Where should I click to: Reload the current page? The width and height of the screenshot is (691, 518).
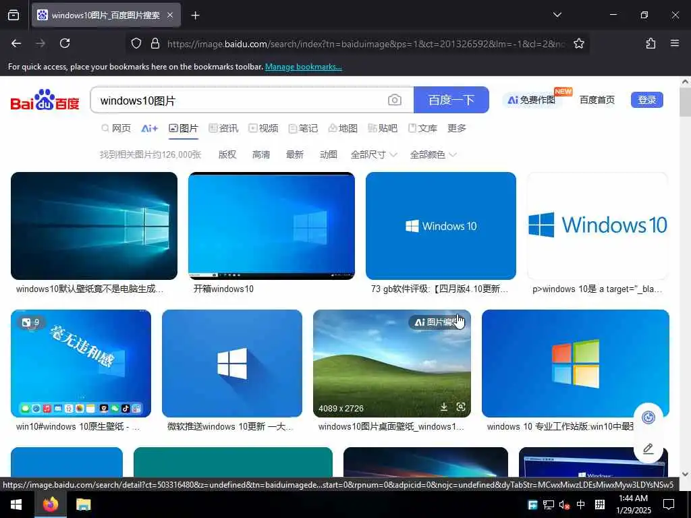click(x=65, y=43)
